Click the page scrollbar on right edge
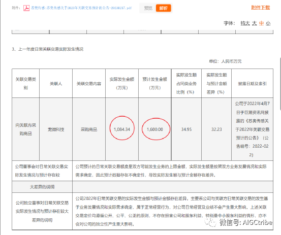The height and width of the screenshot is (235, 281). tap(280, 84)
